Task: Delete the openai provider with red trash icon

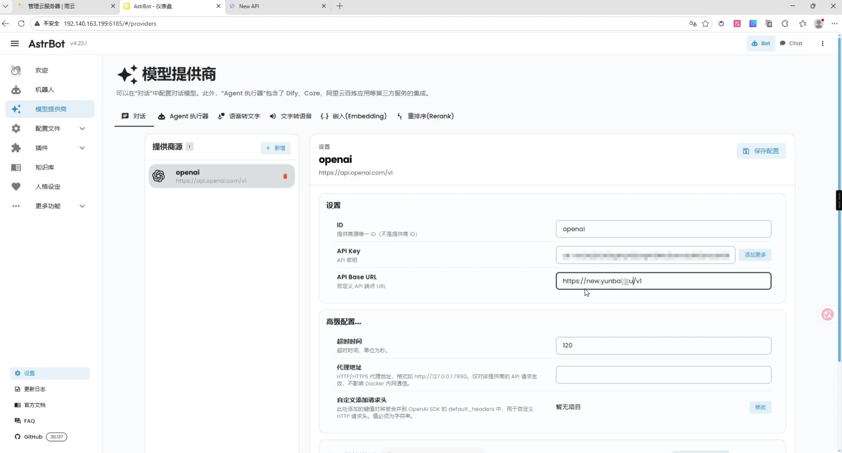Action: [285, 176]
